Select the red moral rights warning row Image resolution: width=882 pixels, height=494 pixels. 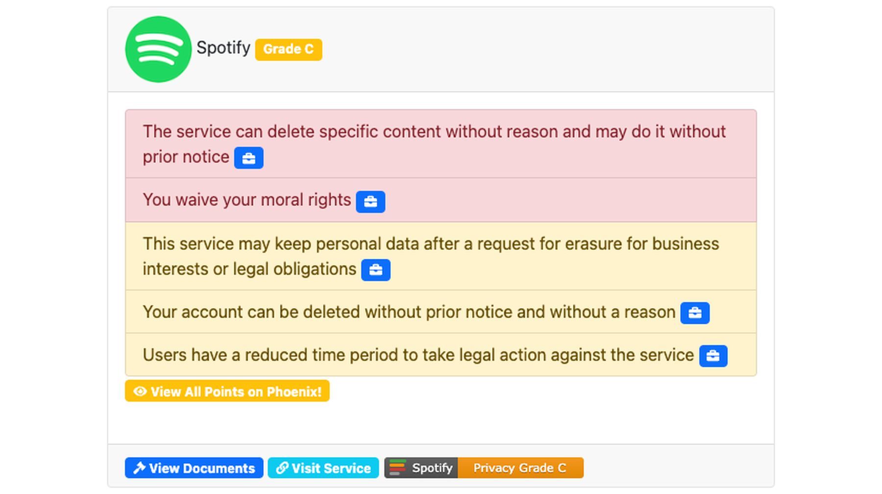click(x=441, y=200)
